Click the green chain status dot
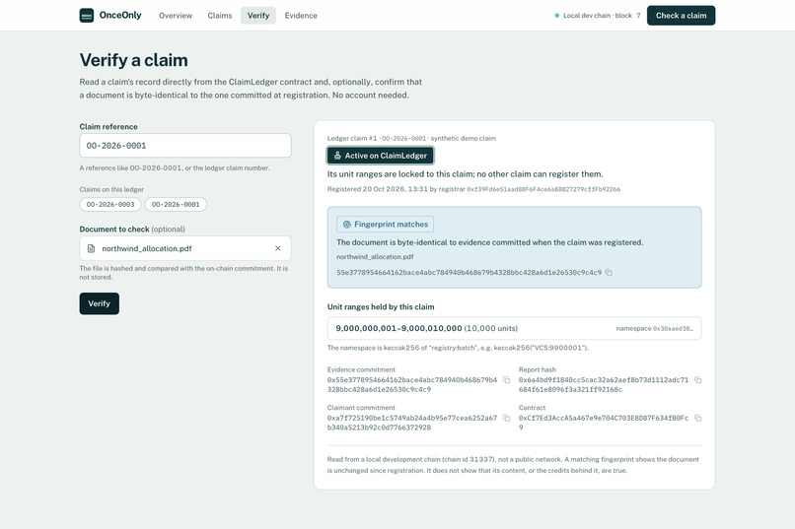 (556, 16)
